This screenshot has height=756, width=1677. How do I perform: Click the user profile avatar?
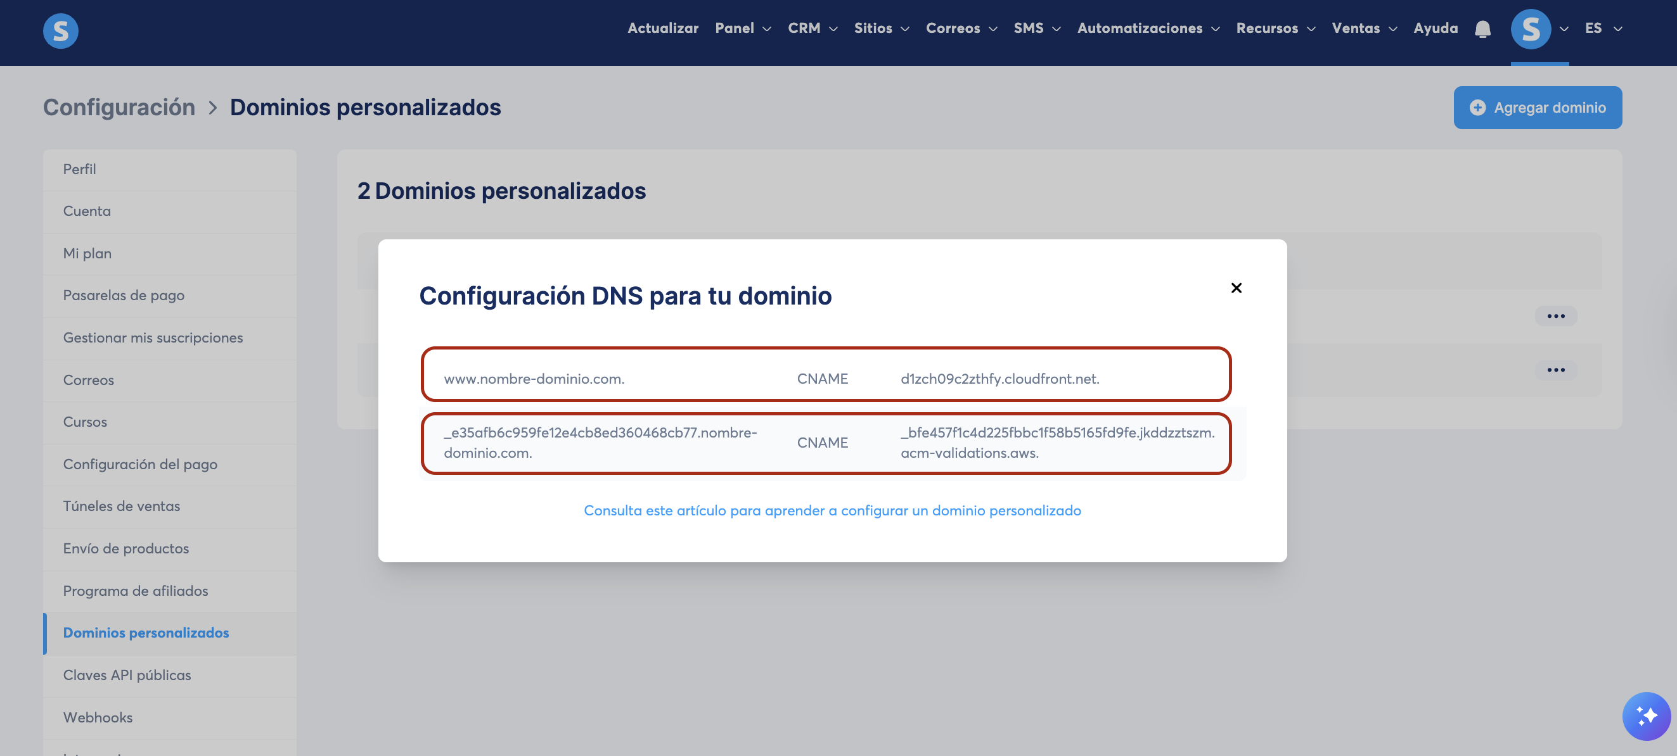(1530, 29)
